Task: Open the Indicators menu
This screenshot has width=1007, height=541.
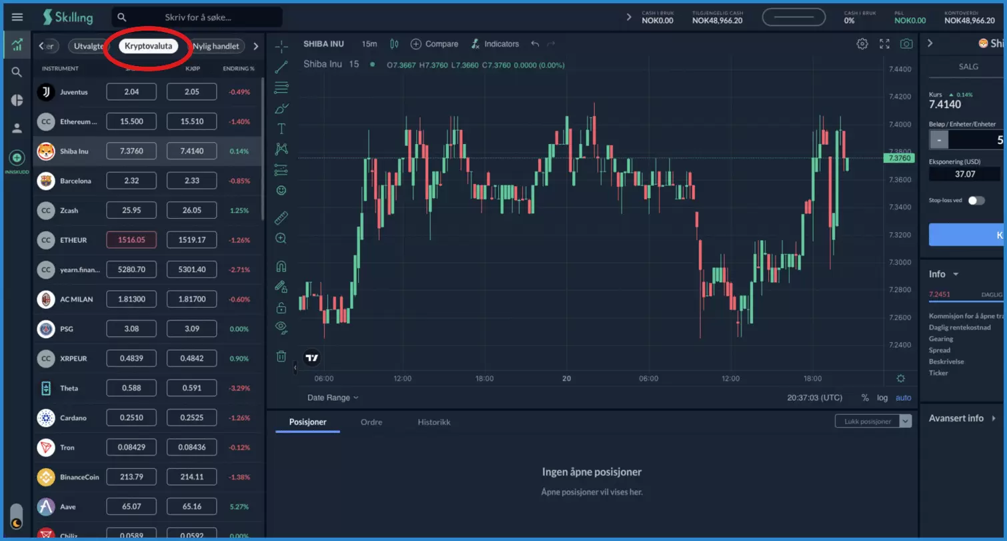Action: [x=494, y=44]
